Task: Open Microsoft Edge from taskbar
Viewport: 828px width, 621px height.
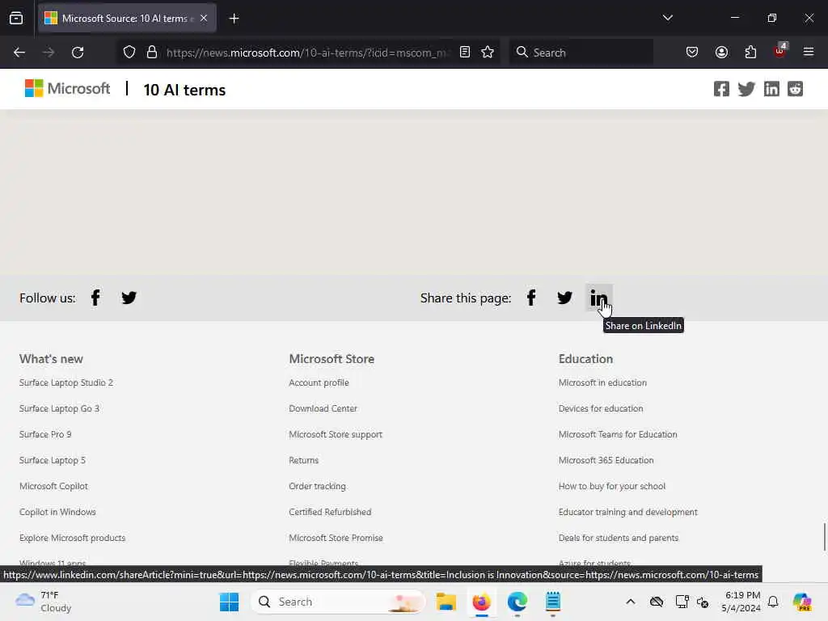Action: 517,602
